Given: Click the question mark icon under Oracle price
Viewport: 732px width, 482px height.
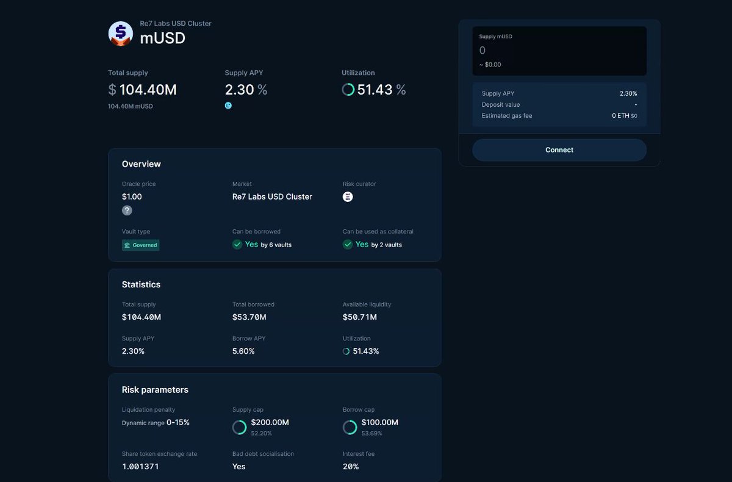Looking at the screenshot, I should tap(127, 210).
